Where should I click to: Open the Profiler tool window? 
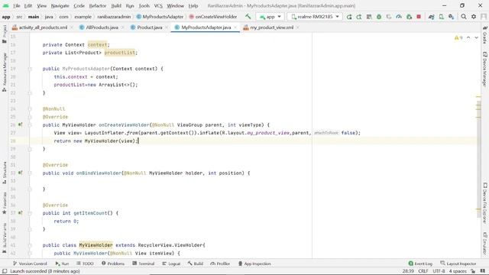[220, 264]
